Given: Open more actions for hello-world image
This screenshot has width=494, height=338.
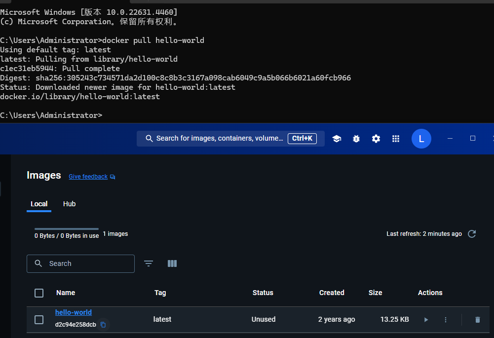Looking at the screenshot, I should click(446, 320).
